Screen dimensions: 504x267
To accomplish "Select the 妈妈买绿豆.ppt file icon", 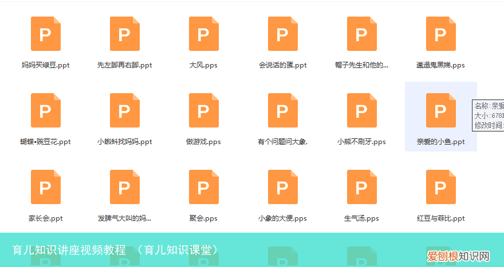I will coord(46,34).
